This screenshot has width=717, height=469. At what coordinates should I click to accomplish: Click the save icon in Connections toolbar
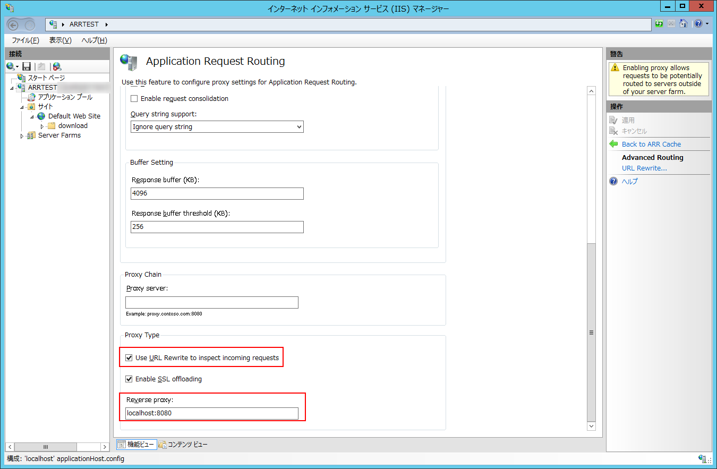27,66
